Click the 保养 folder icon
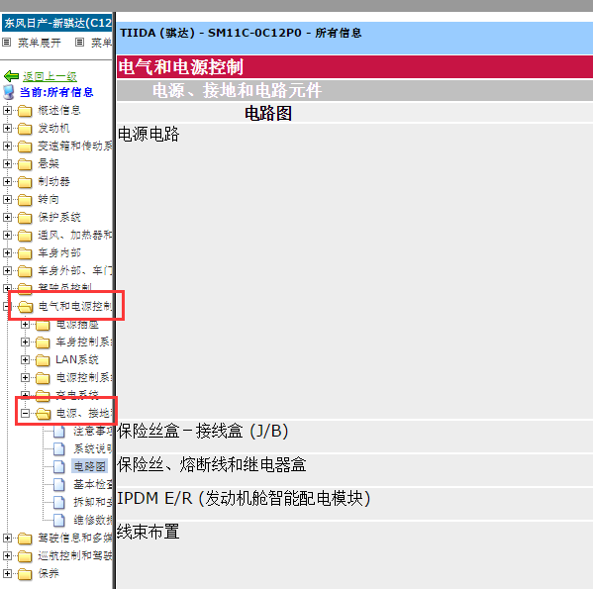 pos(25,574)
